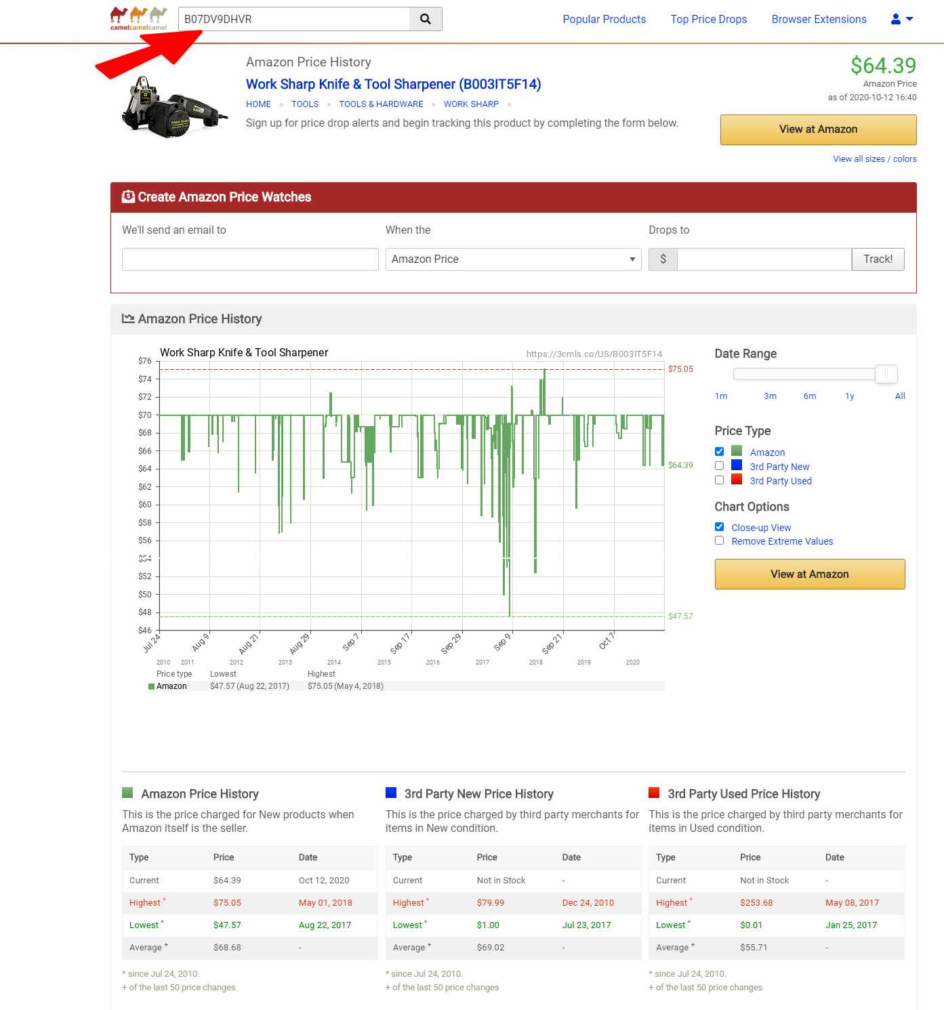Click the Amazon lowest date Aug 22, 2017
This screenshot has width=944, height=1010.
click(x=325, y=925)
